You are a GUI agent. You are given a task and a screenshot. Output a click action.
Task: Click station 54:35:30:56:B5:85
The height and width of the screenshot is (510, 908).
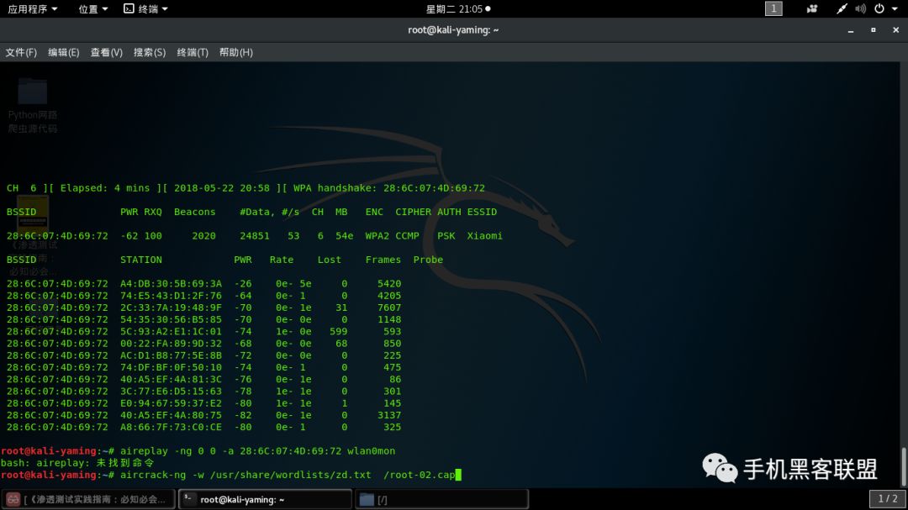171,319
